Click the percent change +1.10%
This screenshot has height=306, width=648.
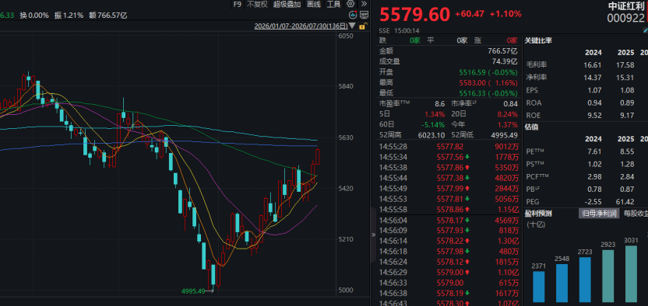505,14
